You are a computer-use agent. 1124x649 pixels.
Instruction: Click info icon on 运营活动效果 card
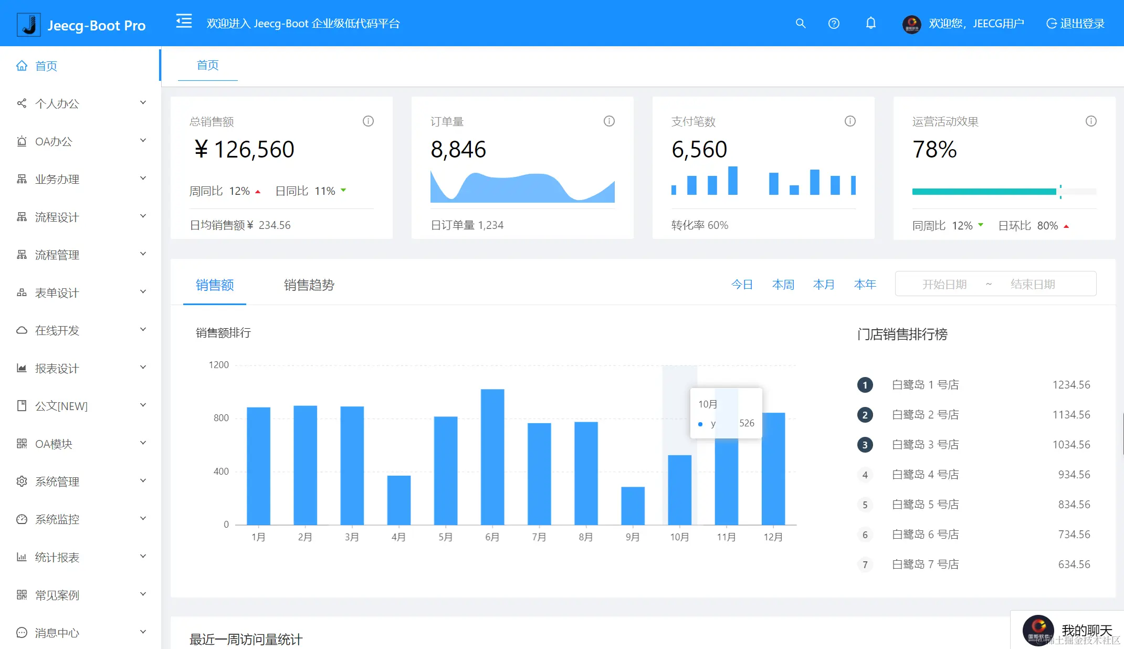(1091, 121)
